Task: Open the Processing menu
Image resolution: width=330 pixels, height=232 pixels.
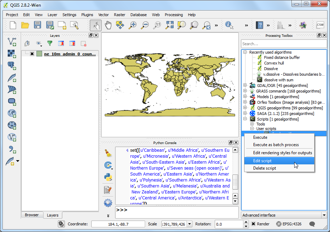Action: 174,15
